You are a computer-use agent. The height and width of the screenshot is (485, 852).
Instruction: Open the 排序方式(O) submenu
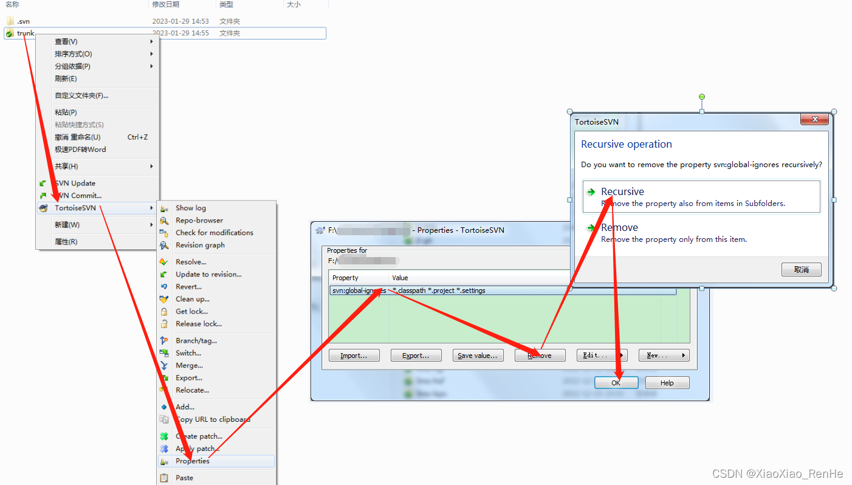pyautogui.click(x=98, y=54)
